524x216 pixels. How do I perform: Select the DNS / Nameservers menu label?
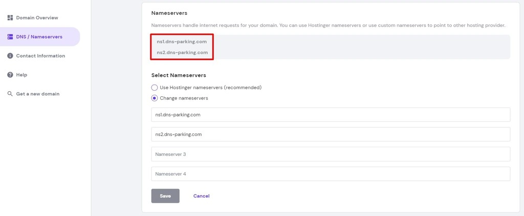pos(39,37)
